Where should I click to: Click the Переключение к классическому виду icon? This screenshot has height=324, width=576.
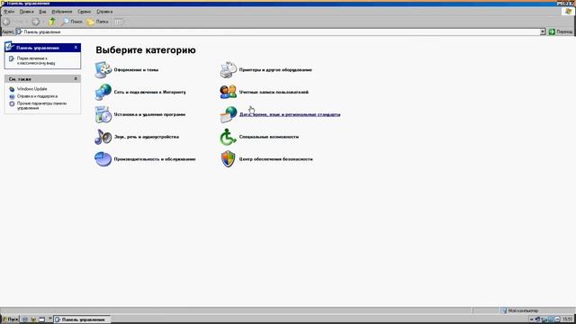click(12, 58)
